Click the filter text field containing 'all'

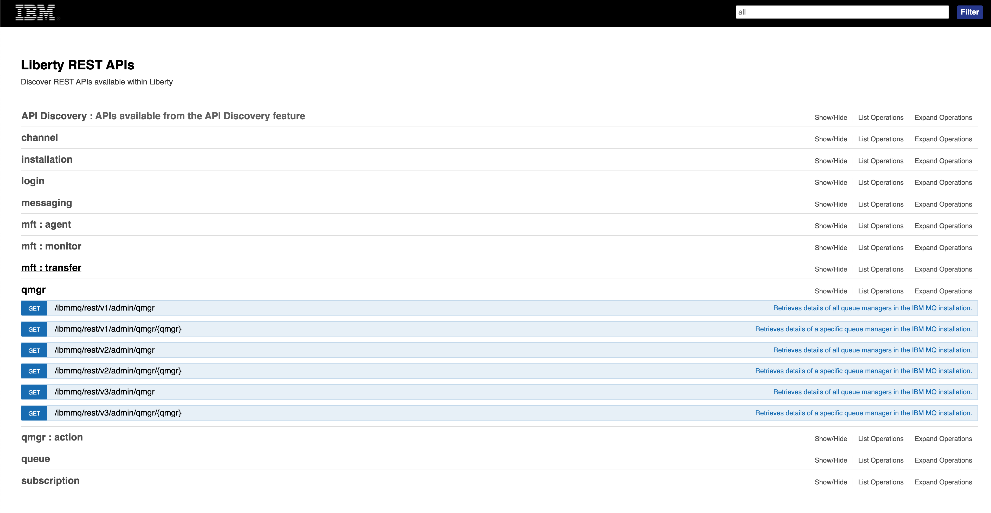[x=841, y=12]
